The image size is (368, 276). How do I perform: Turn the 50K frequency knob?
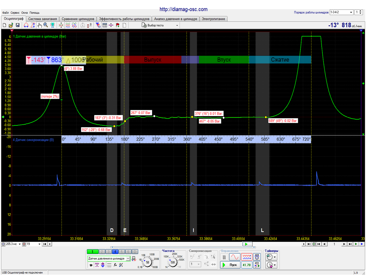[173, 262]
